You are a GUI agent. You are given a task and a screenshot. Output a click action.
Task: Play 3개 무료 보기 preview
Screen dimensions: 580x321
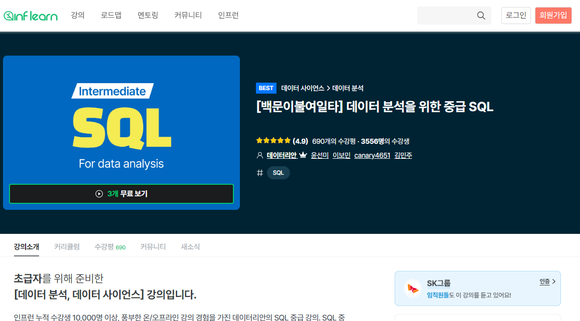pos(121,194)
